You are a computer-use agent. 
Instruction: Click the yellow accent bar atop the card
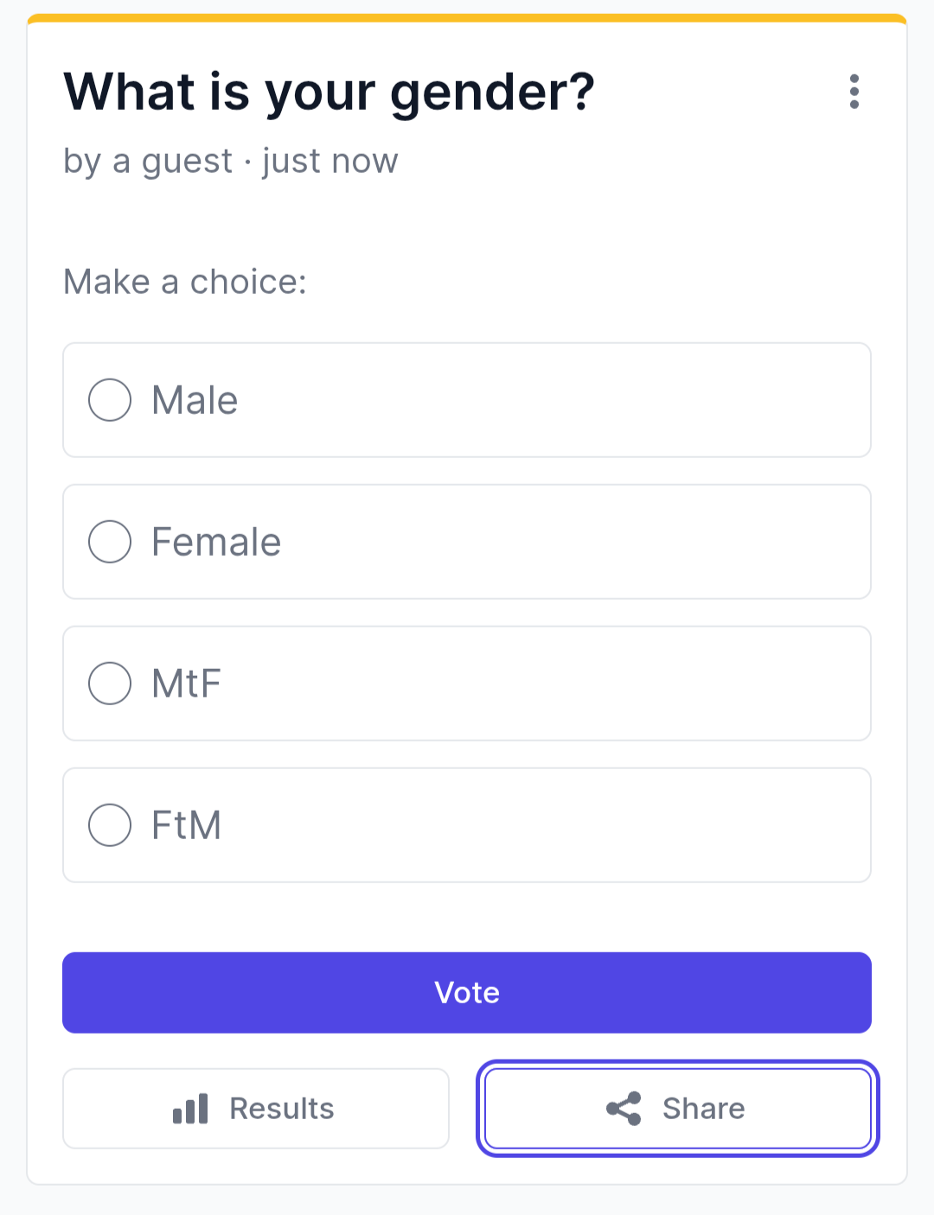[467, 17]
